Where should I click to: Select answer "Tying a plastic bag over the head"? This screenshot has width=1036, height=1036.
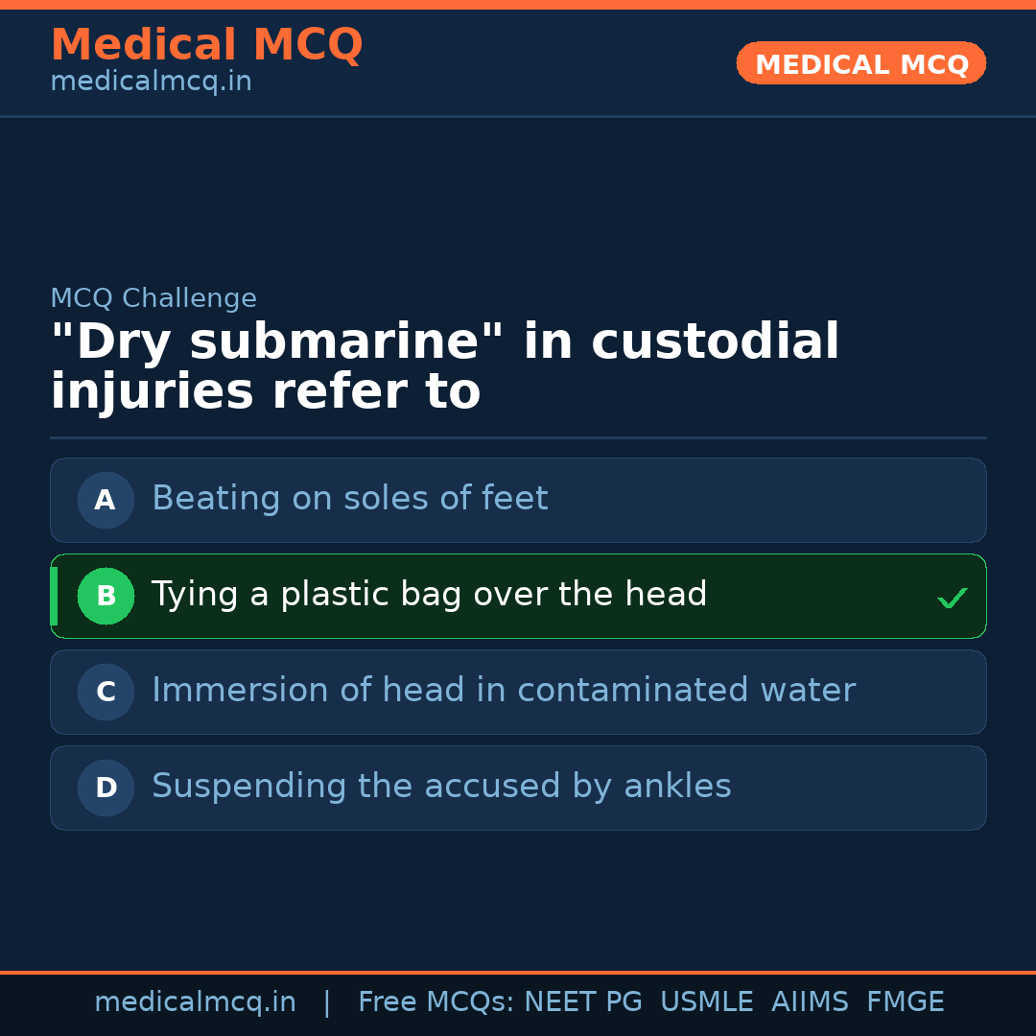click(429, 595)
